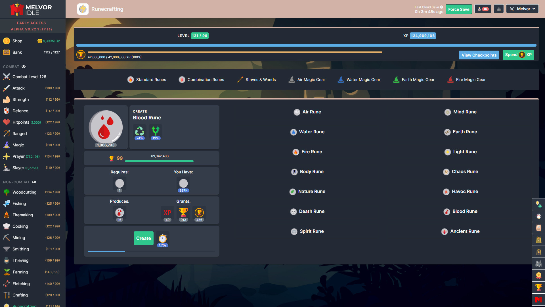
Task: Click the Chaos Rune icon
Action: (x=447, y=171)
